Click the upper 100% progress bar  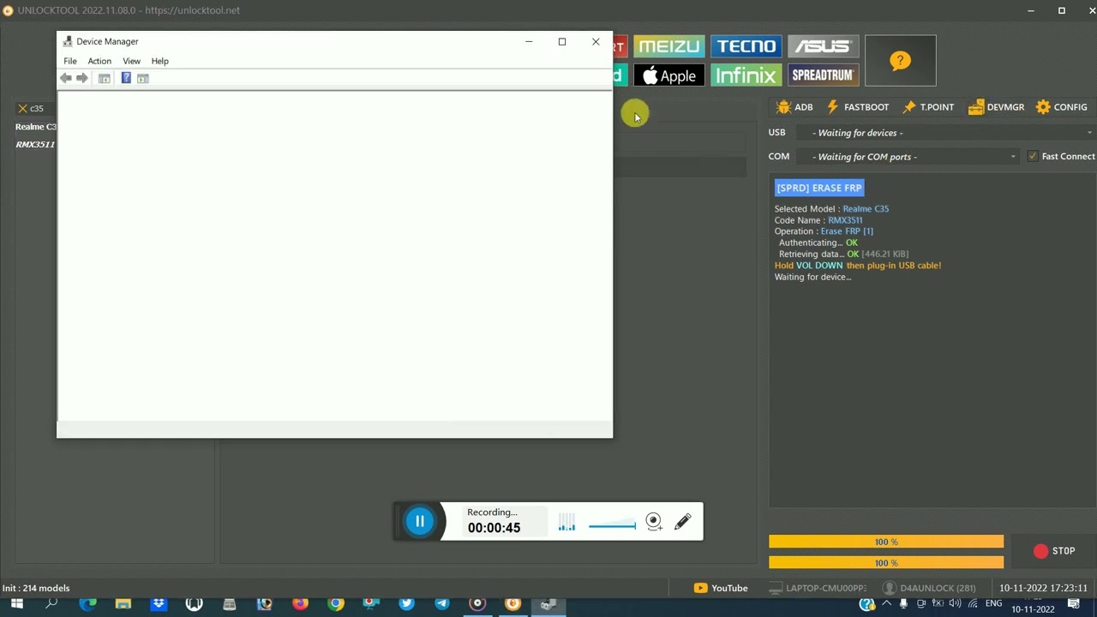pyautogui.click(x=886, y=542)
